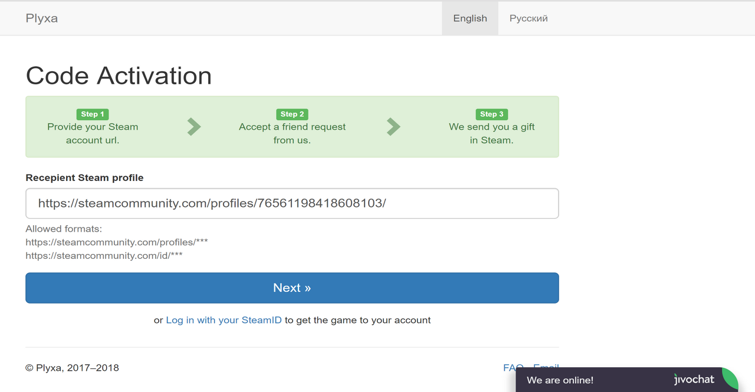Screen dimensions: 755x392
Task: Switch language to Русский
Action: [x=528, y=18]
